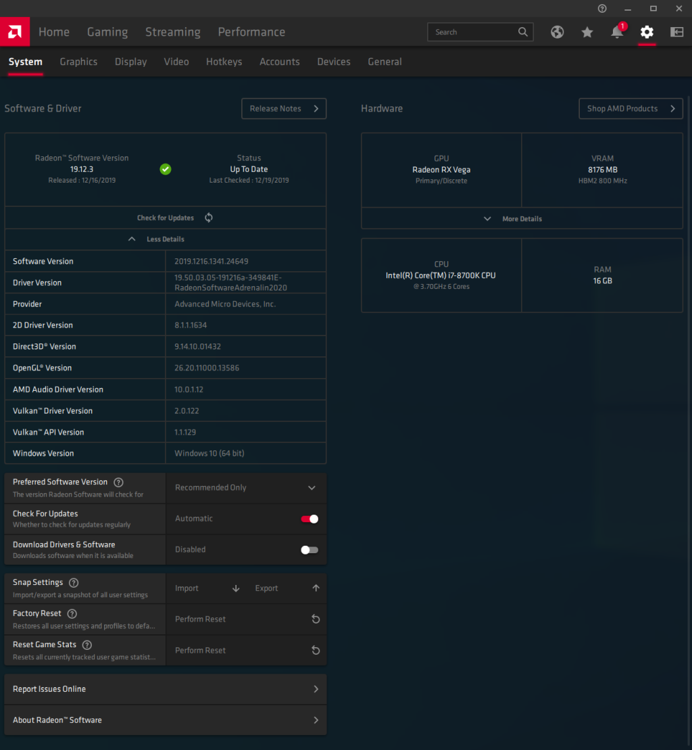The image size is (692, 750).
Task: Click the Radeon RX Vega GPU card
Action: pyautogui.click(x=441, y=170)
